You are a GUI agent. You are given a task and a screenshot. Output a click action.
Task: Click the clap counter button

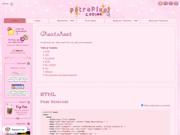click(x=18, y=51)
